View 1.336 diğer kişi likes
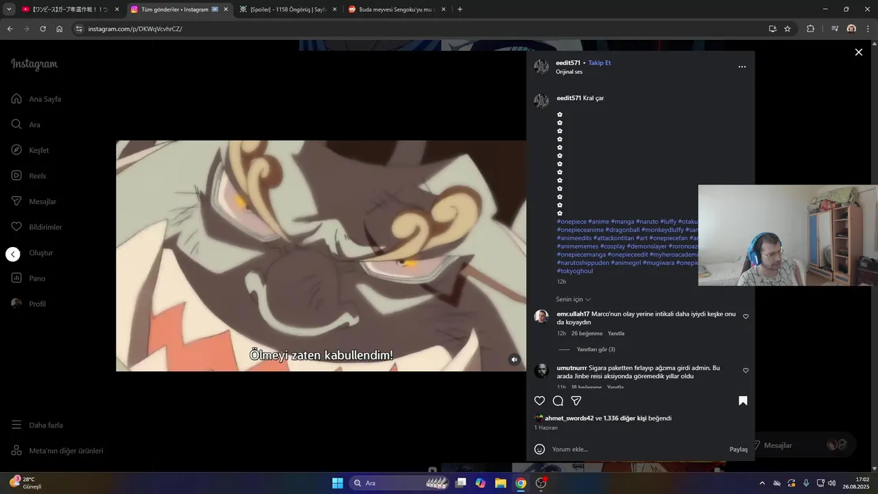The height and width of the screenshot is (494, 878). pos(625,418)
